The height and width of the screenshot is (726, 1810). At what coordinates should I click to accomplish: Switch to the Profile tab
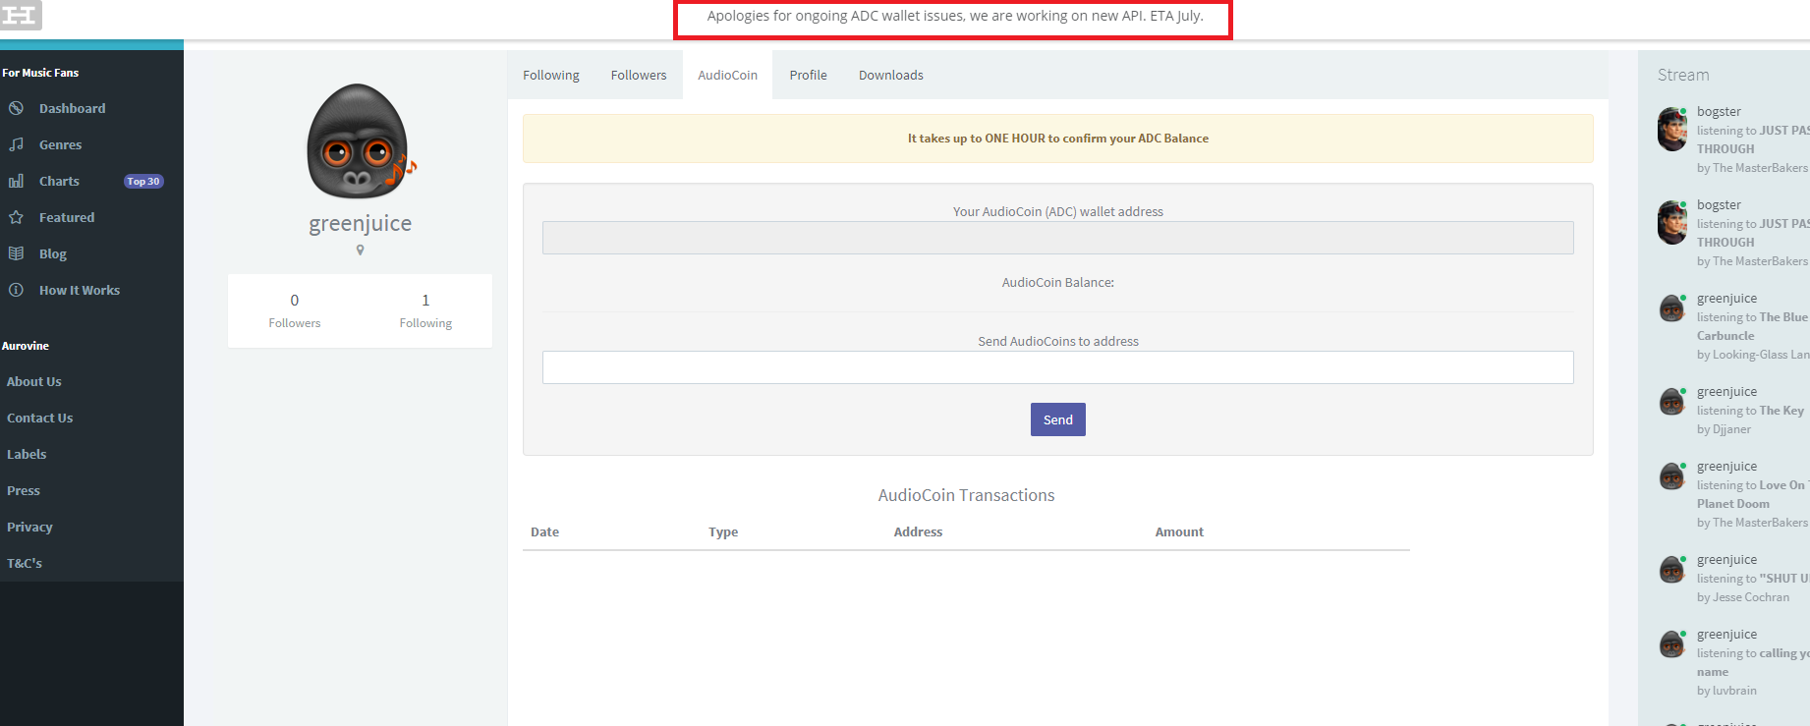[x=808, y=75]
